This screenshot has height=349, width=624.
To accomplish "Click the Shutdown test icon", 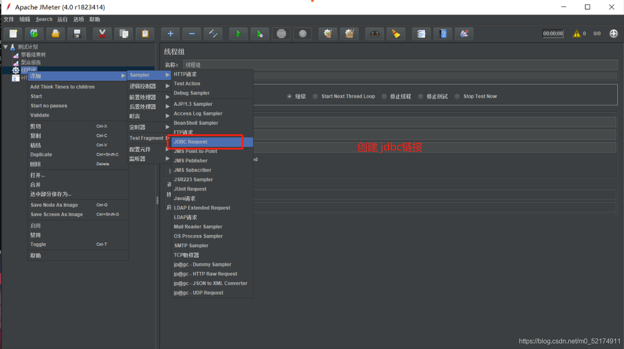I will 302,34.
